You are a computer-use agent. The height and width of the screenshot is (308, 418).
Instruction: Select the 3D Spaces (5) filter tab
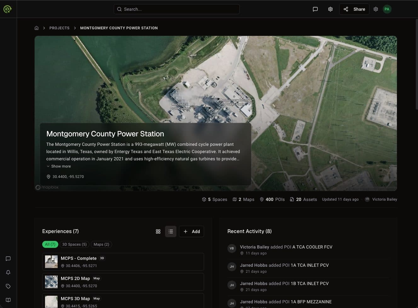click(74, 244)
